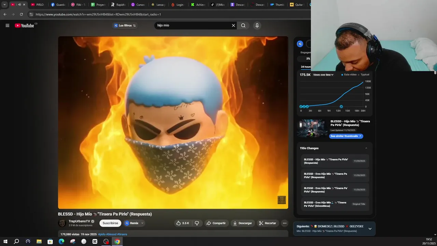437x246 pixels.
Task: Run search with the magnifying glass button
Action: click(243, 25)
